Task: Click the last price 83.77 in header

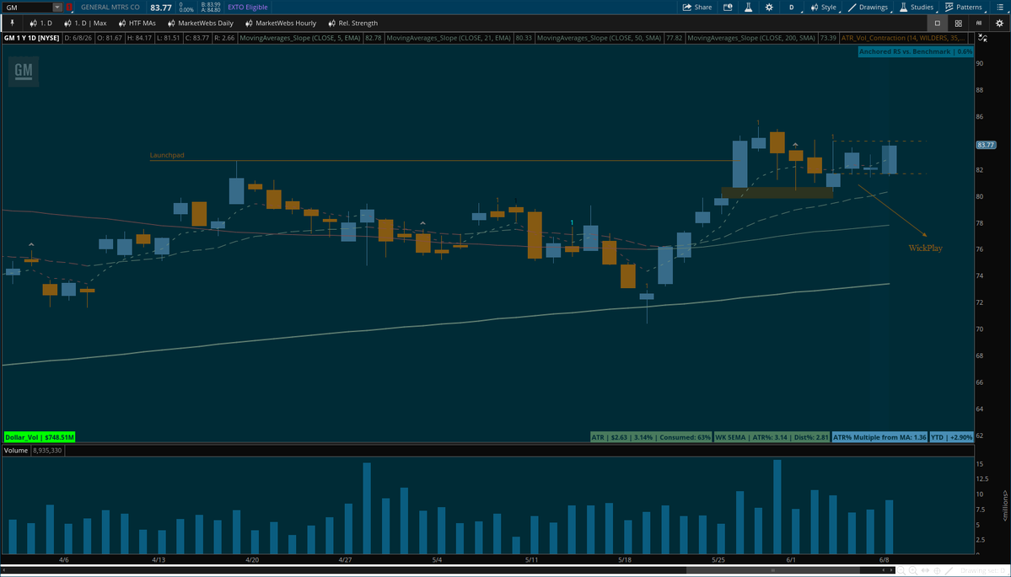Action: [x=161, y=7]
